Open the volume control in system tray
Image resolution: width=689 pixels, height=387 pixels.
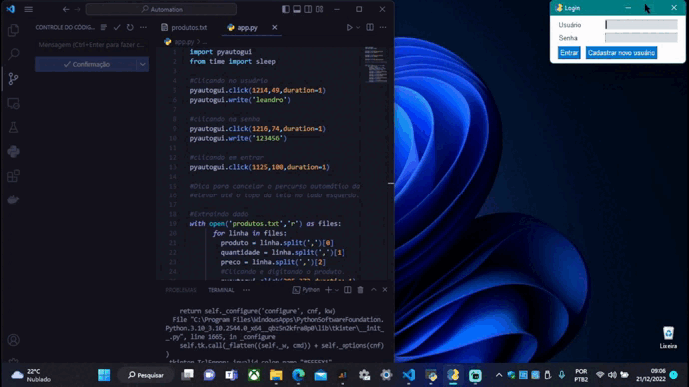612,375
